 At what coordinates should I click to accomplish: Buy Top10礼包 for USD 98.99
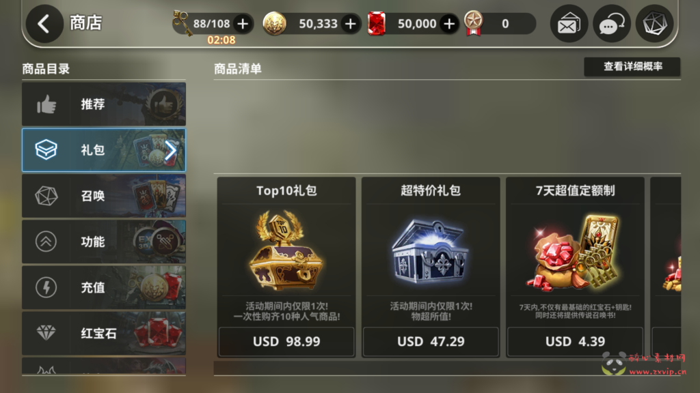(x=286, y=341)
